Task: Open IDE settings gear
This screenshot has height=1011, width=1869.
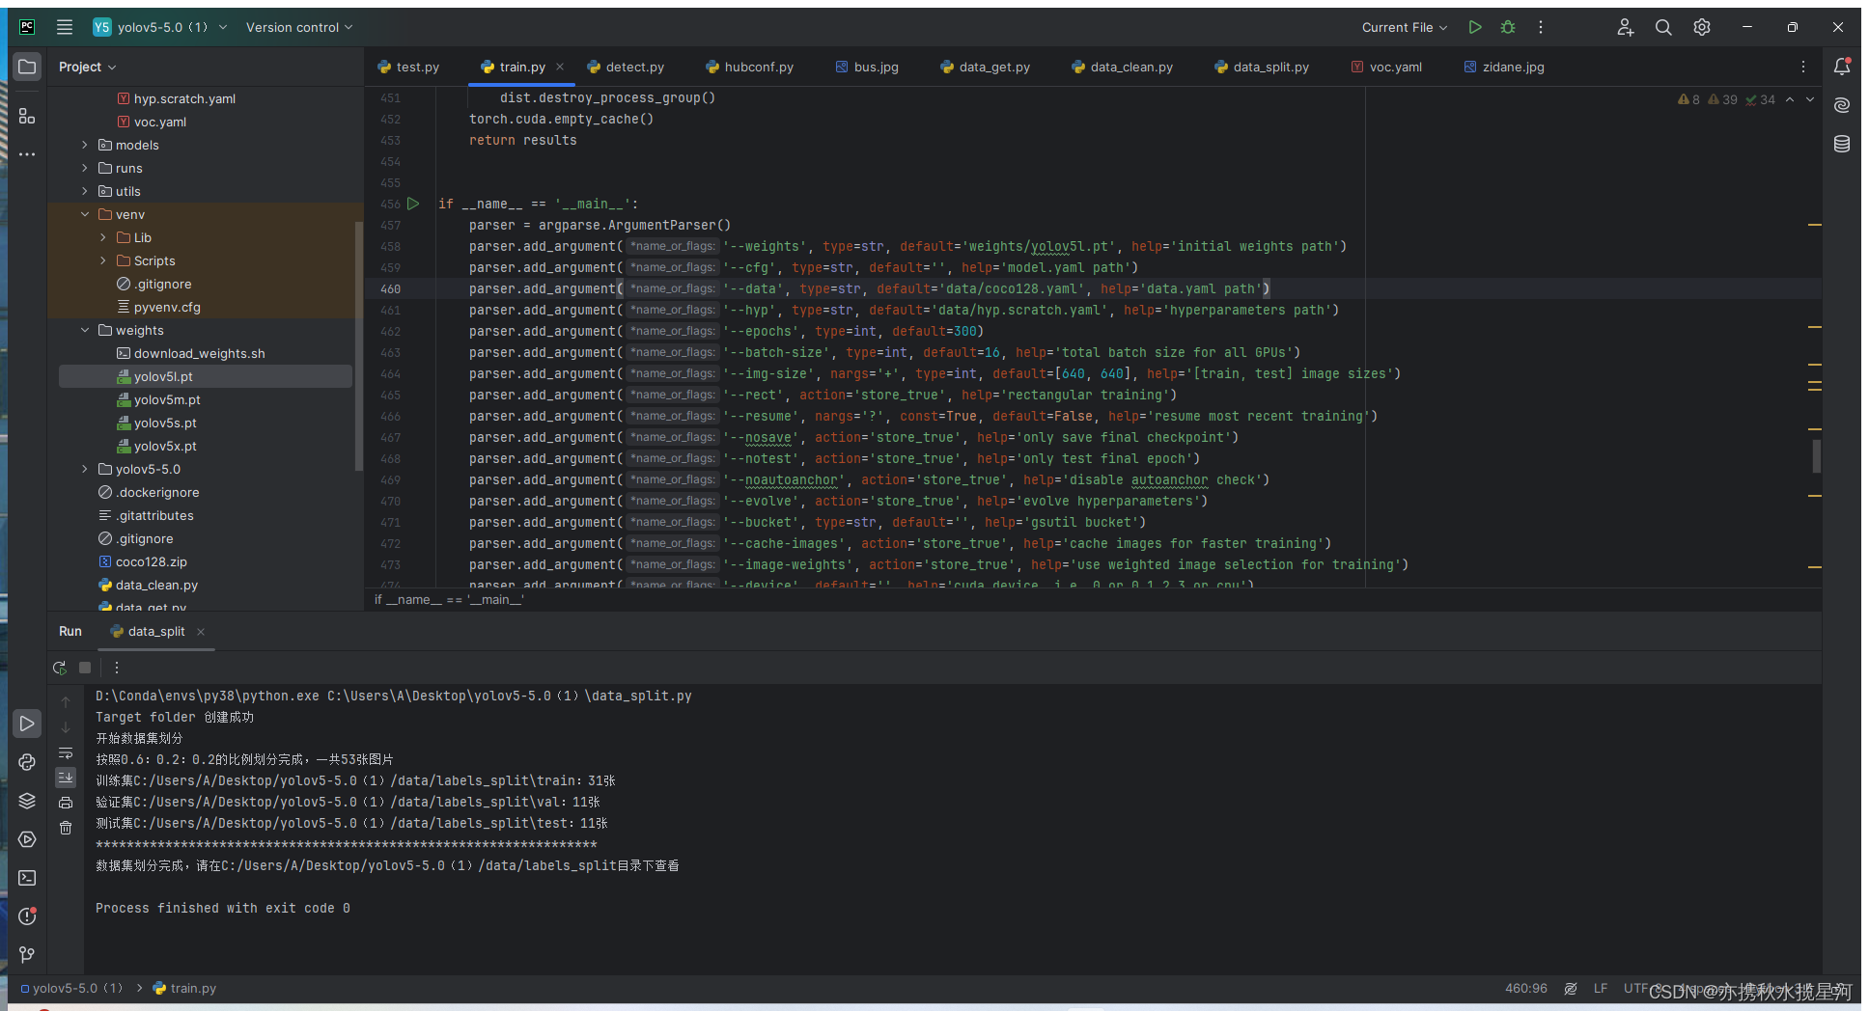Action: (1702, 27)
